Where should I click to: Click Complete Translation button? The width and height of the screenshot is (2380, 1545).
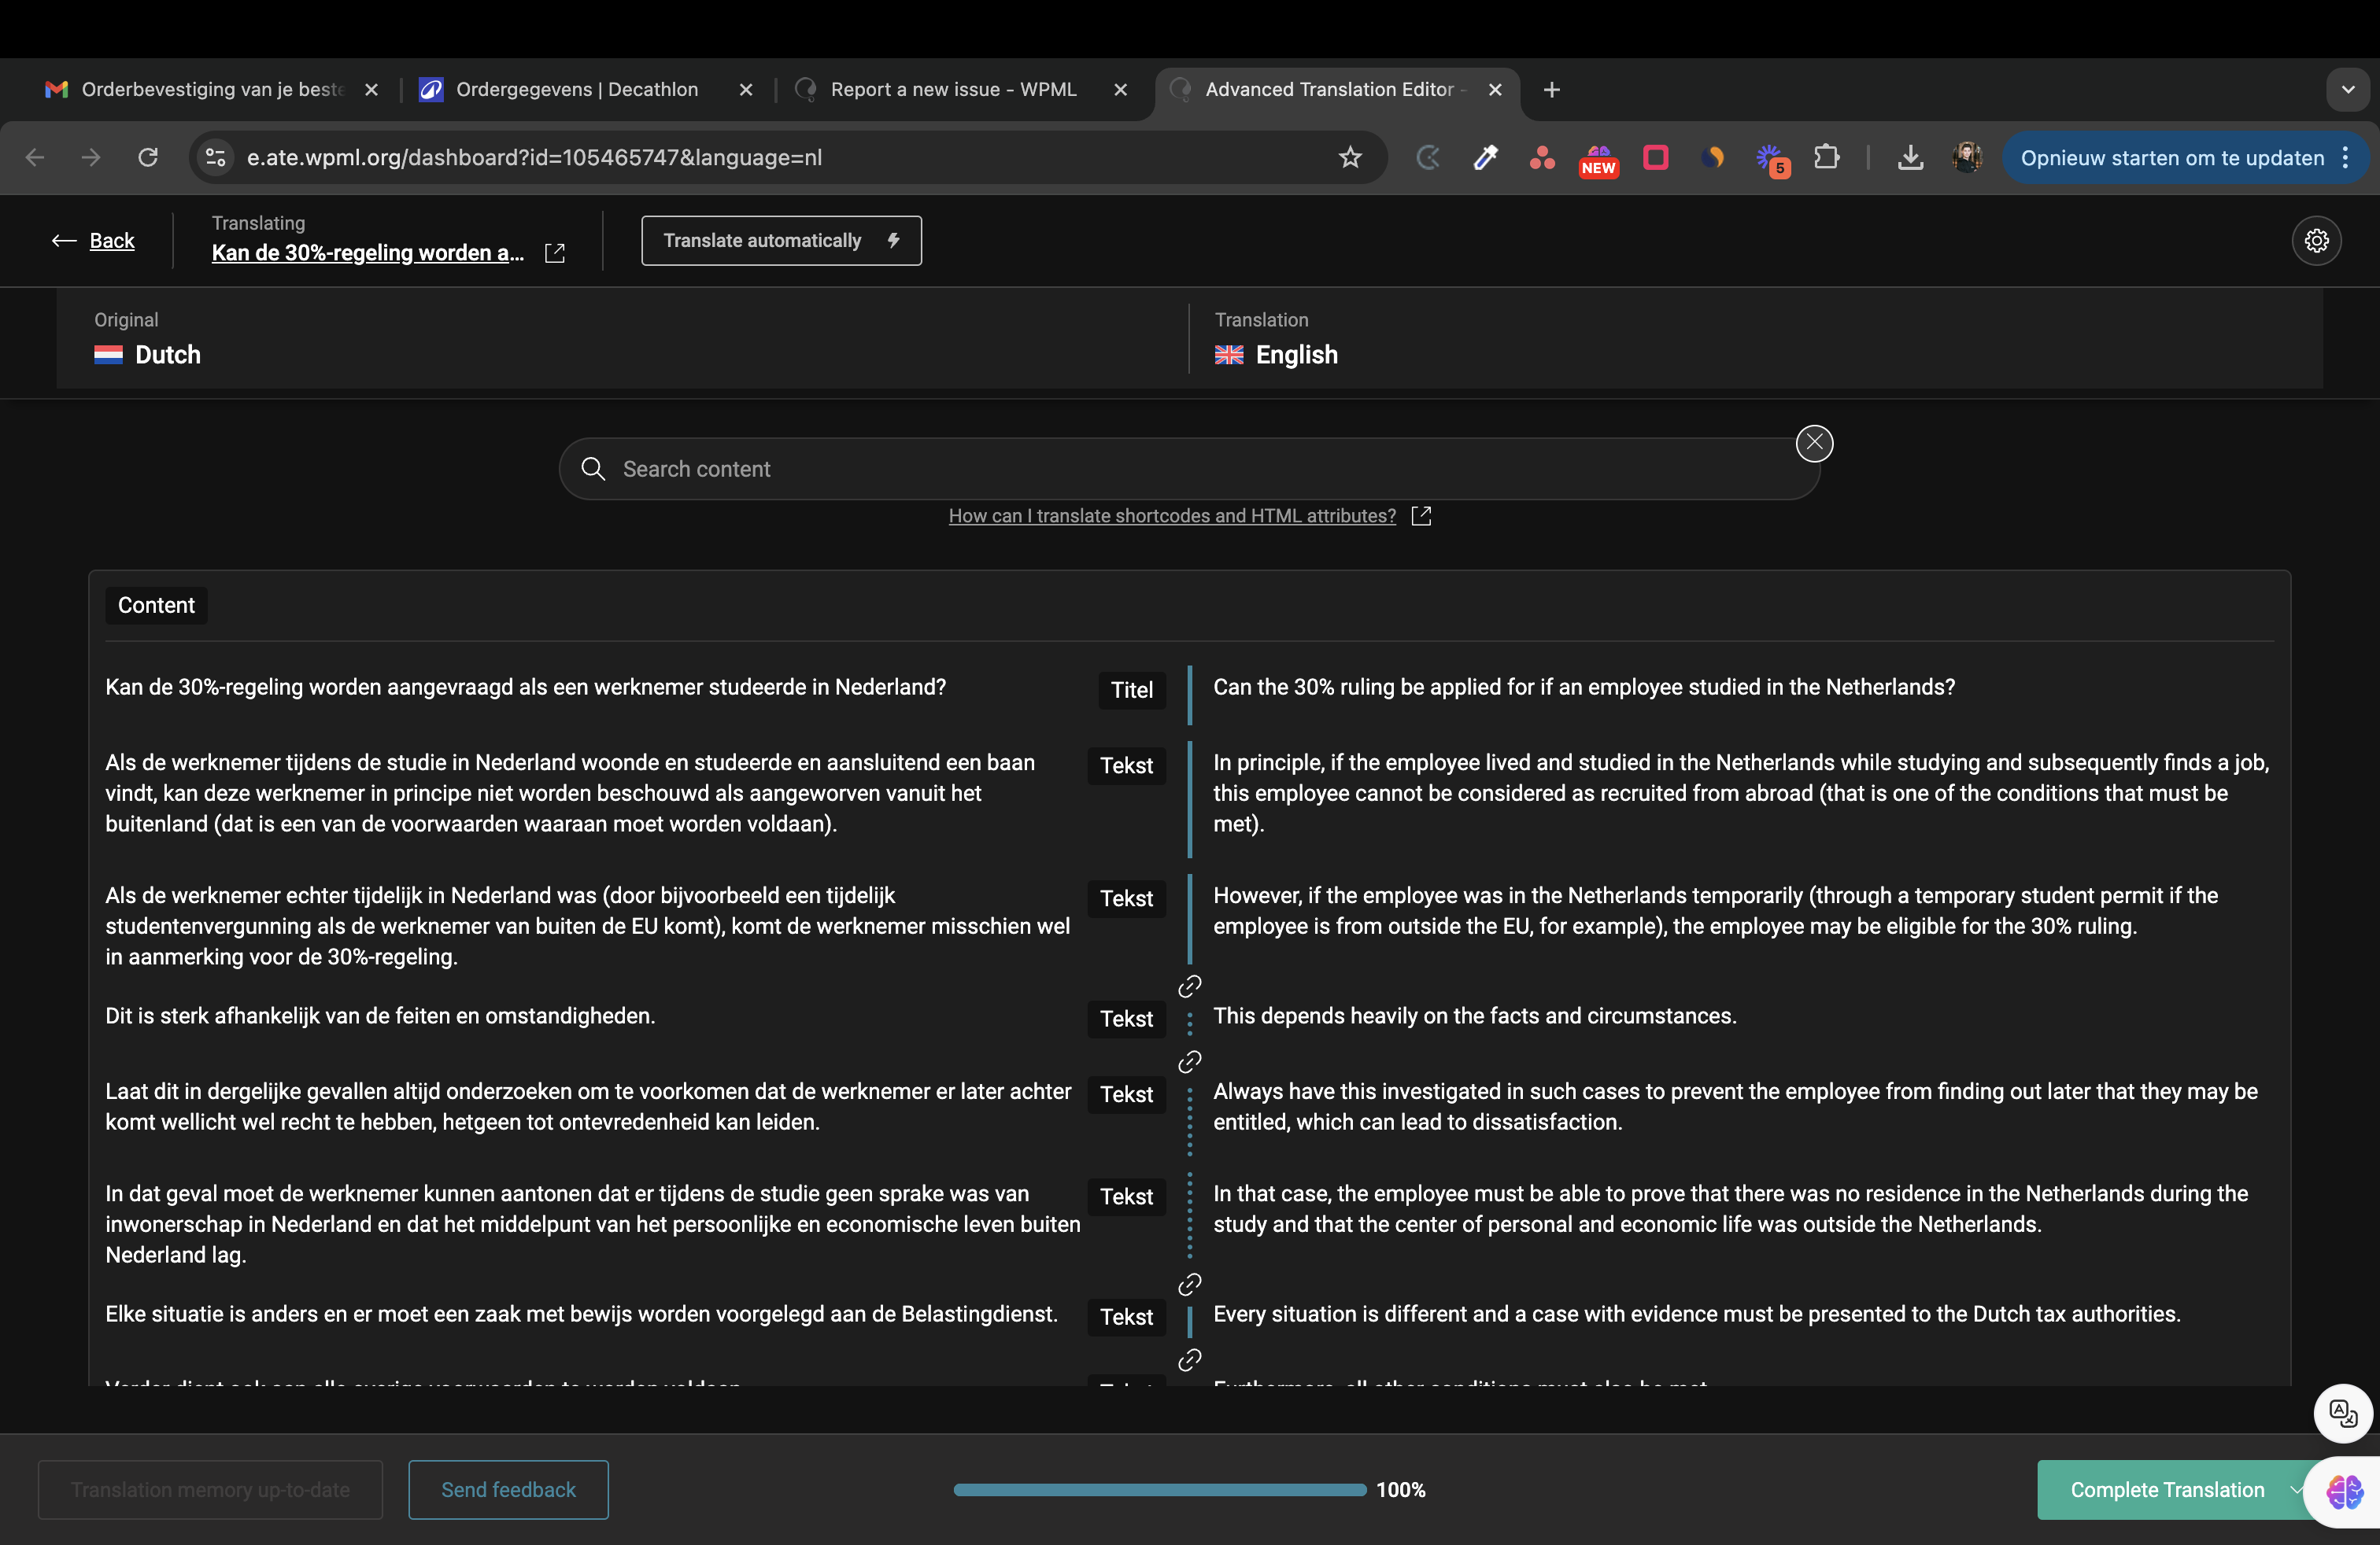[2167, 1489]
